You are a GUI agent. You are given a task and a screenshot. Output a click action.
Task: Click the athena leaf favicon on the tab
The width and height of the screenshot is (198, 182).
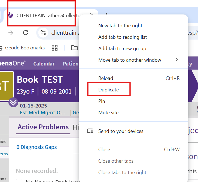pyautogui.click(x=11, y=15)
